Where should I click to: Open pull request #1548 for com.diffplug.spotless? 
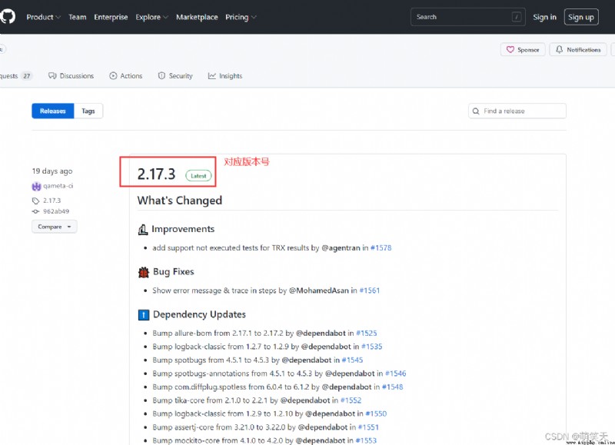tap(392, 387)
